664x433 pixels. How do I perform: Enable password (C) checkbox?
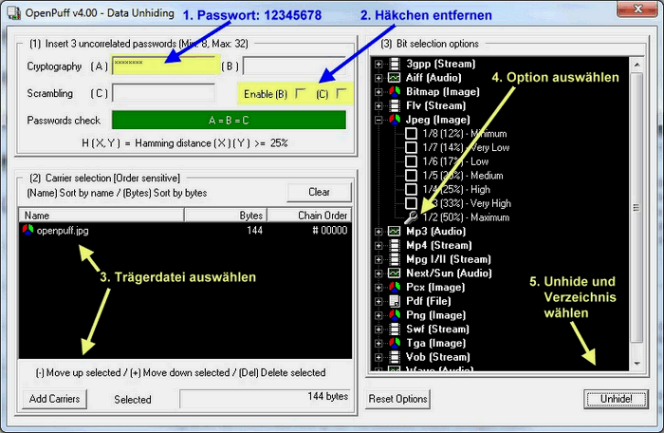[341, 93]
